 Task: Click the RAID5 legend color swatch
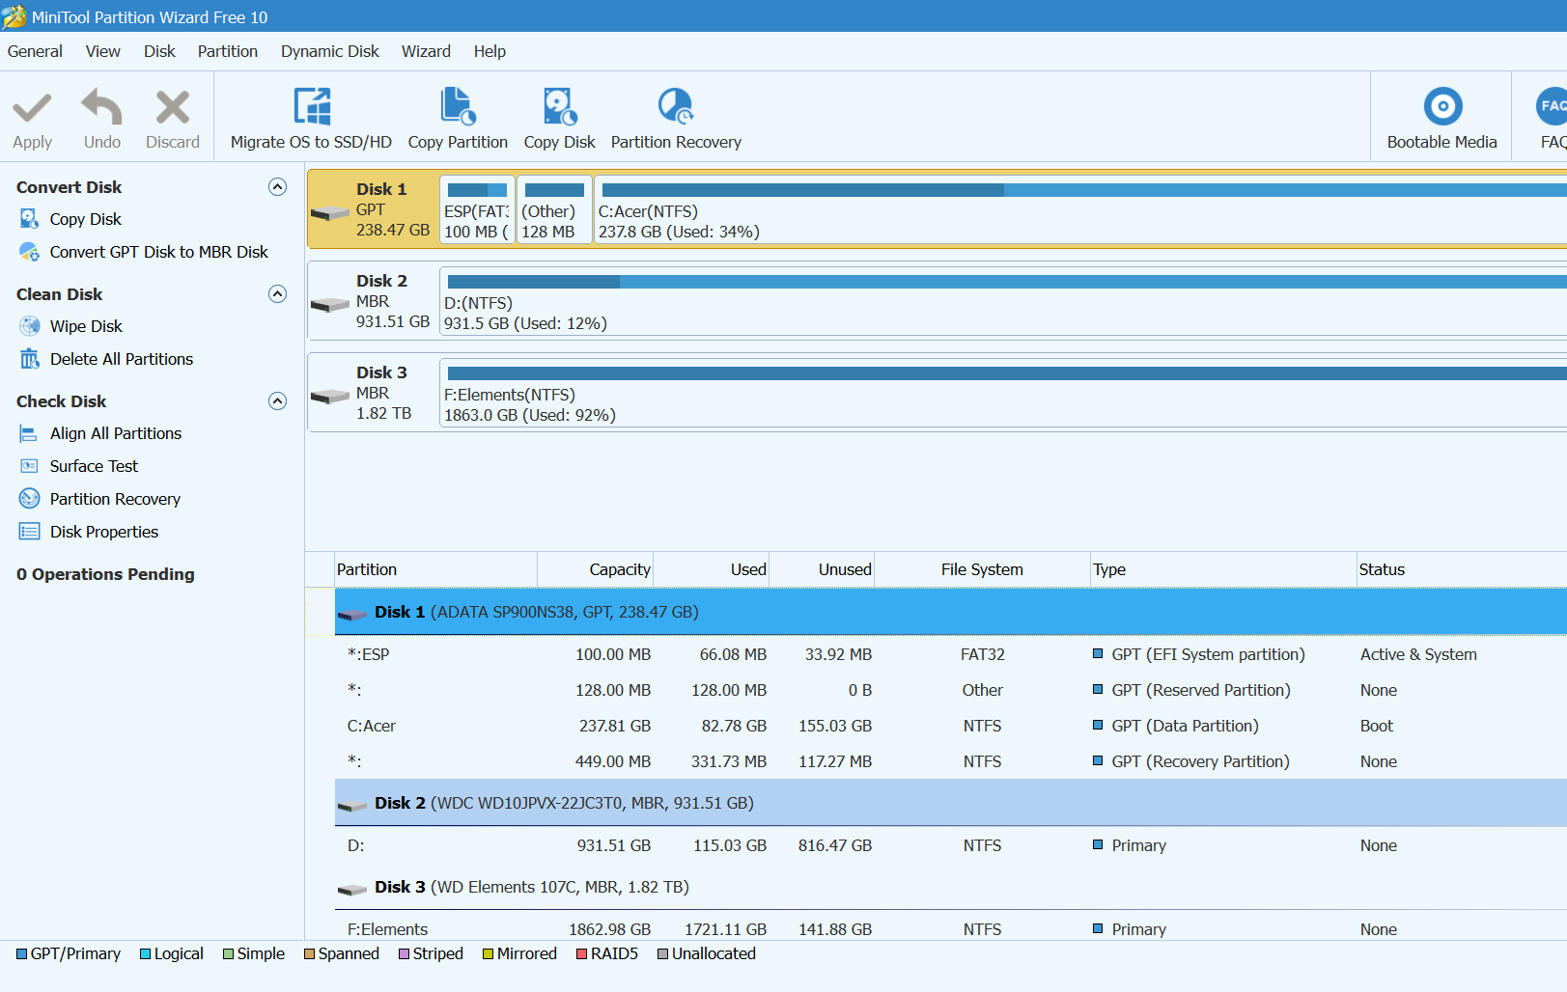[581, 954]
